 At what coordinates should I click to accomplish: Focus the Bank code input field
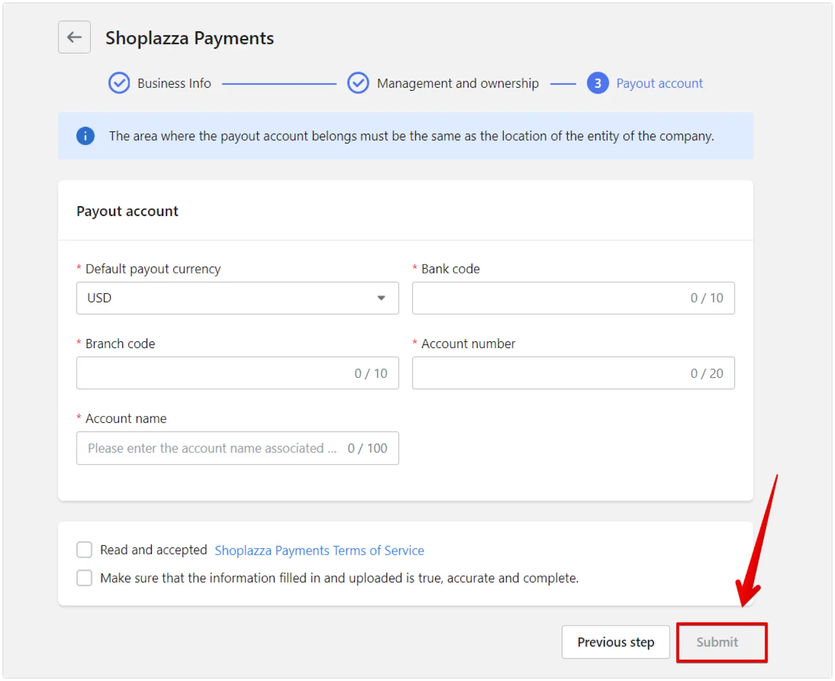point(573,298)
